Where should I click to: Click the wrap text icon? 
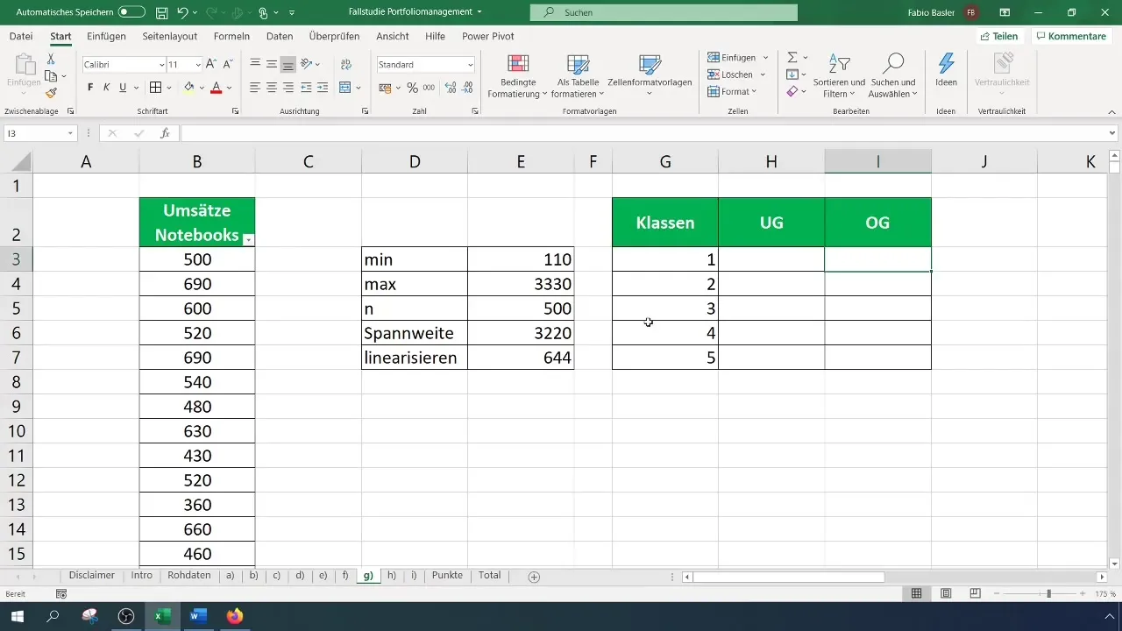click(x=346, y=64)
